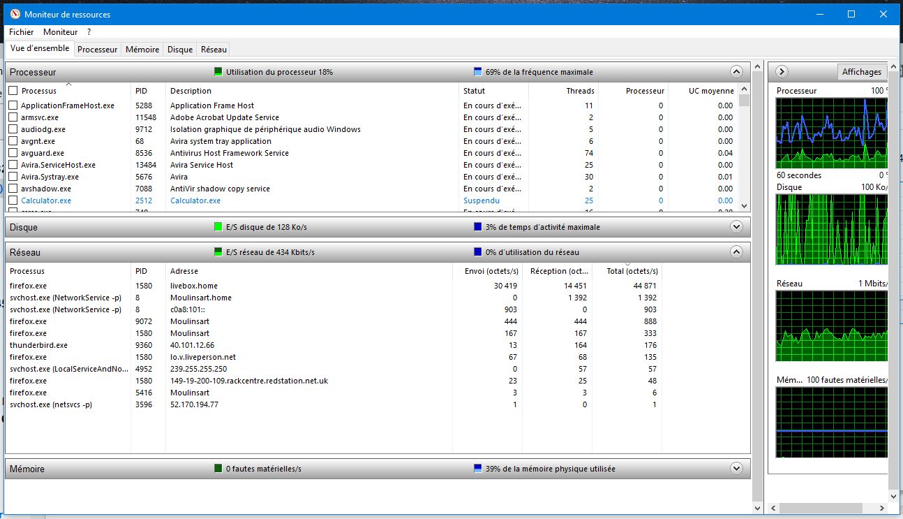Expand the Disque section
The height and width of the screenshot is (519, 903).
coord(736,226)
